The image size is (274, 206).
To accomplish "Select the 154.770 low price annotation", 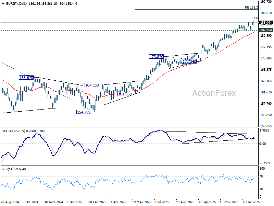I will click(x=84, y=112).
